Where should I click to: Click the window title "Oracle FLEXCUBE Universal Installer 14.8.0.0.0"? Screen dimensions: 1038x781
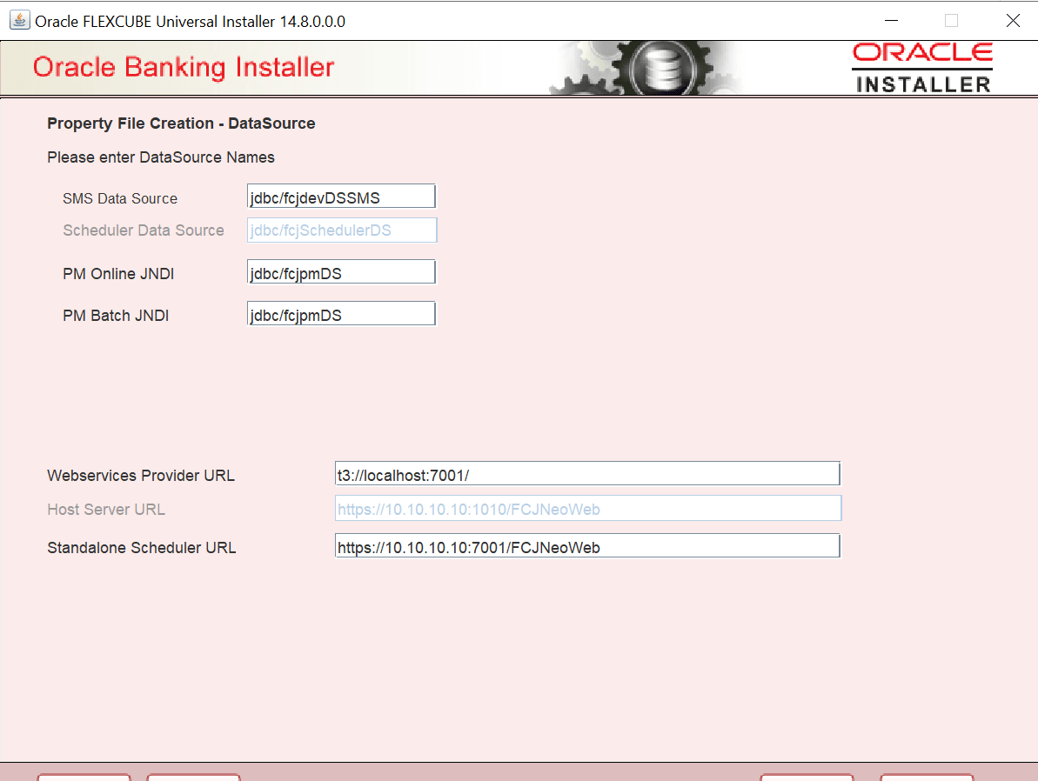coord(190,22)
